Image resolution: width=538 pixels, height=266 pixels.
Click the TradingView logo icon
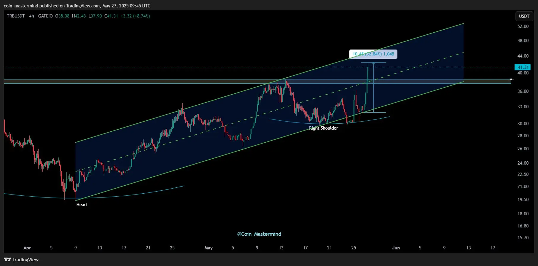click(7, 259)
